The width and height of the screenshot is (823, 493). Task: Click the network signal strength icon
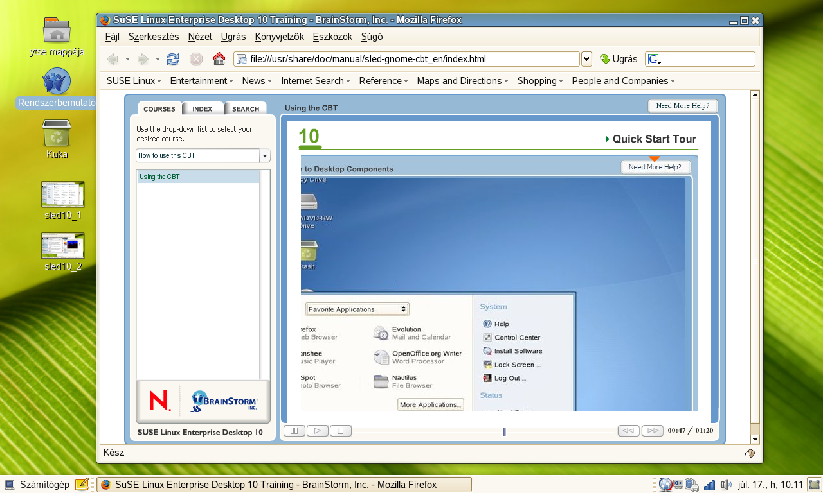click(x=710, y=485)
